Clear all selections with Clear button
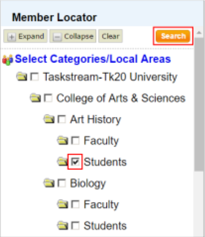 pos(110,36)
